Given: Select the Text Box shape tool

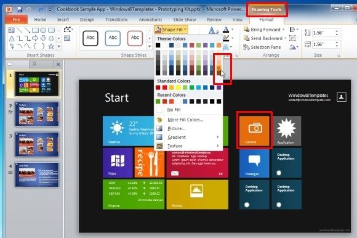Looking at the screenshot, I should [x=11, y=30].
